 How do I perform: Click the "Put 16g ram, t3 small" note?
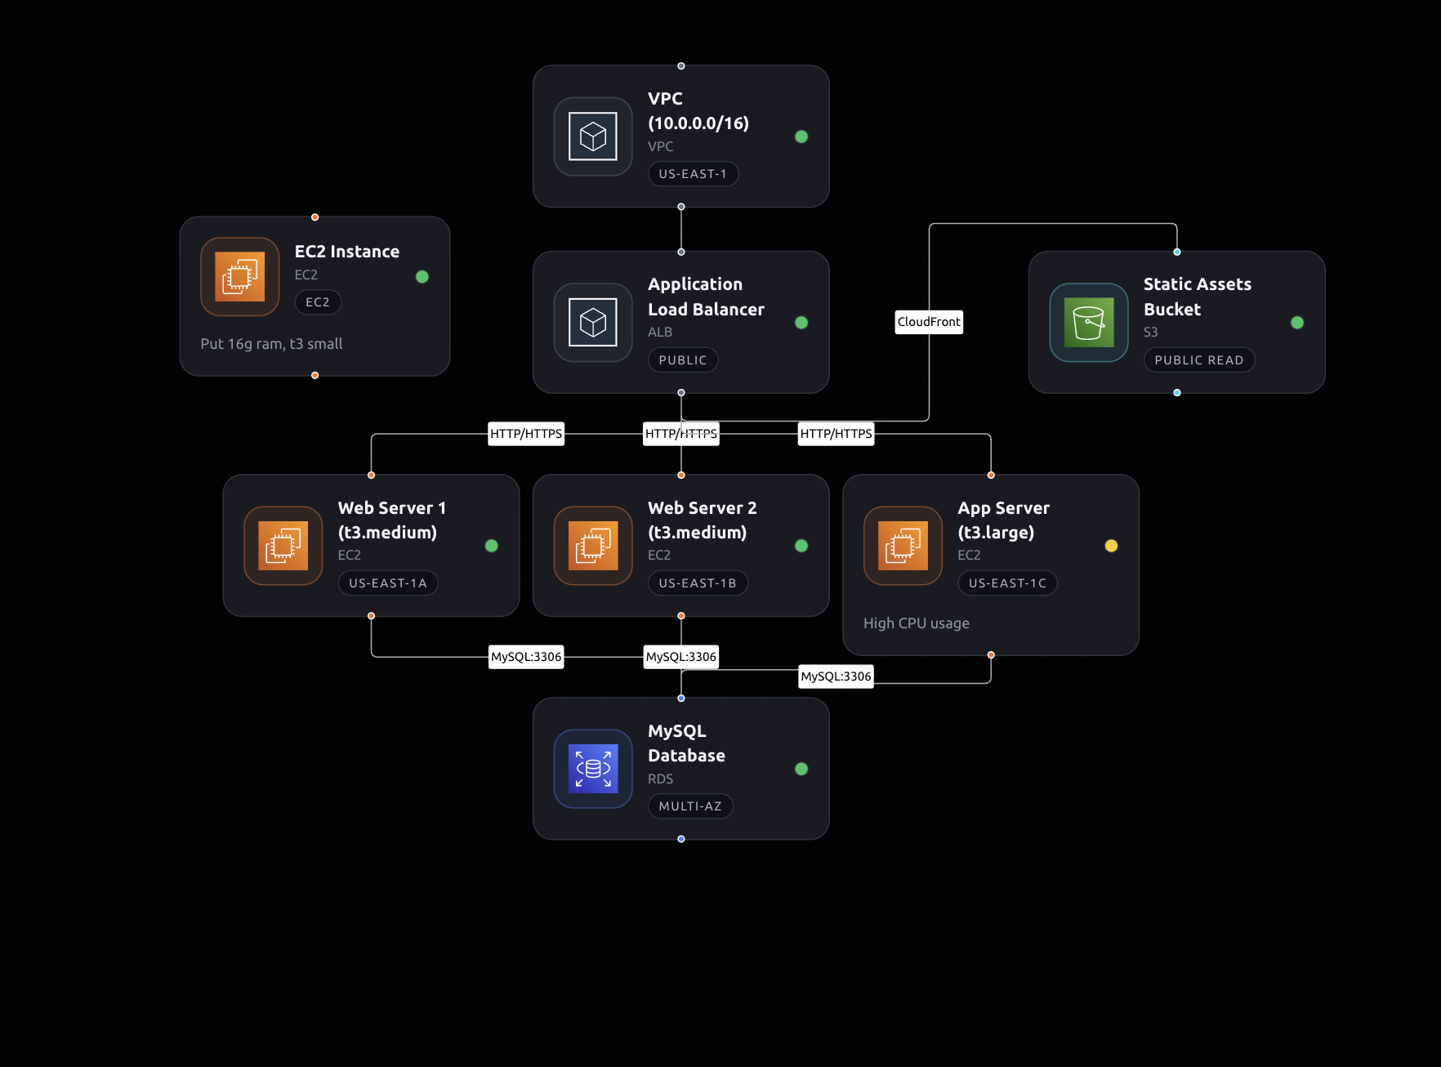[x=271, y=344]
